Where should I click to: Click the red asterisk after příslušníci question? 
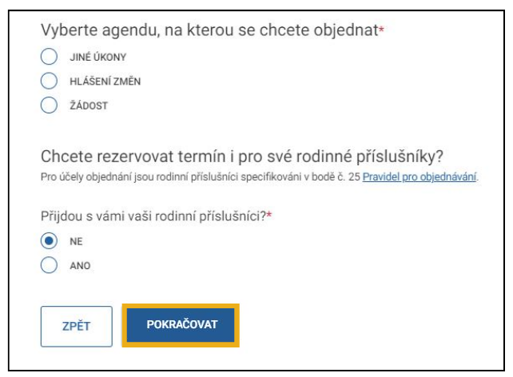tap(269, 215)
